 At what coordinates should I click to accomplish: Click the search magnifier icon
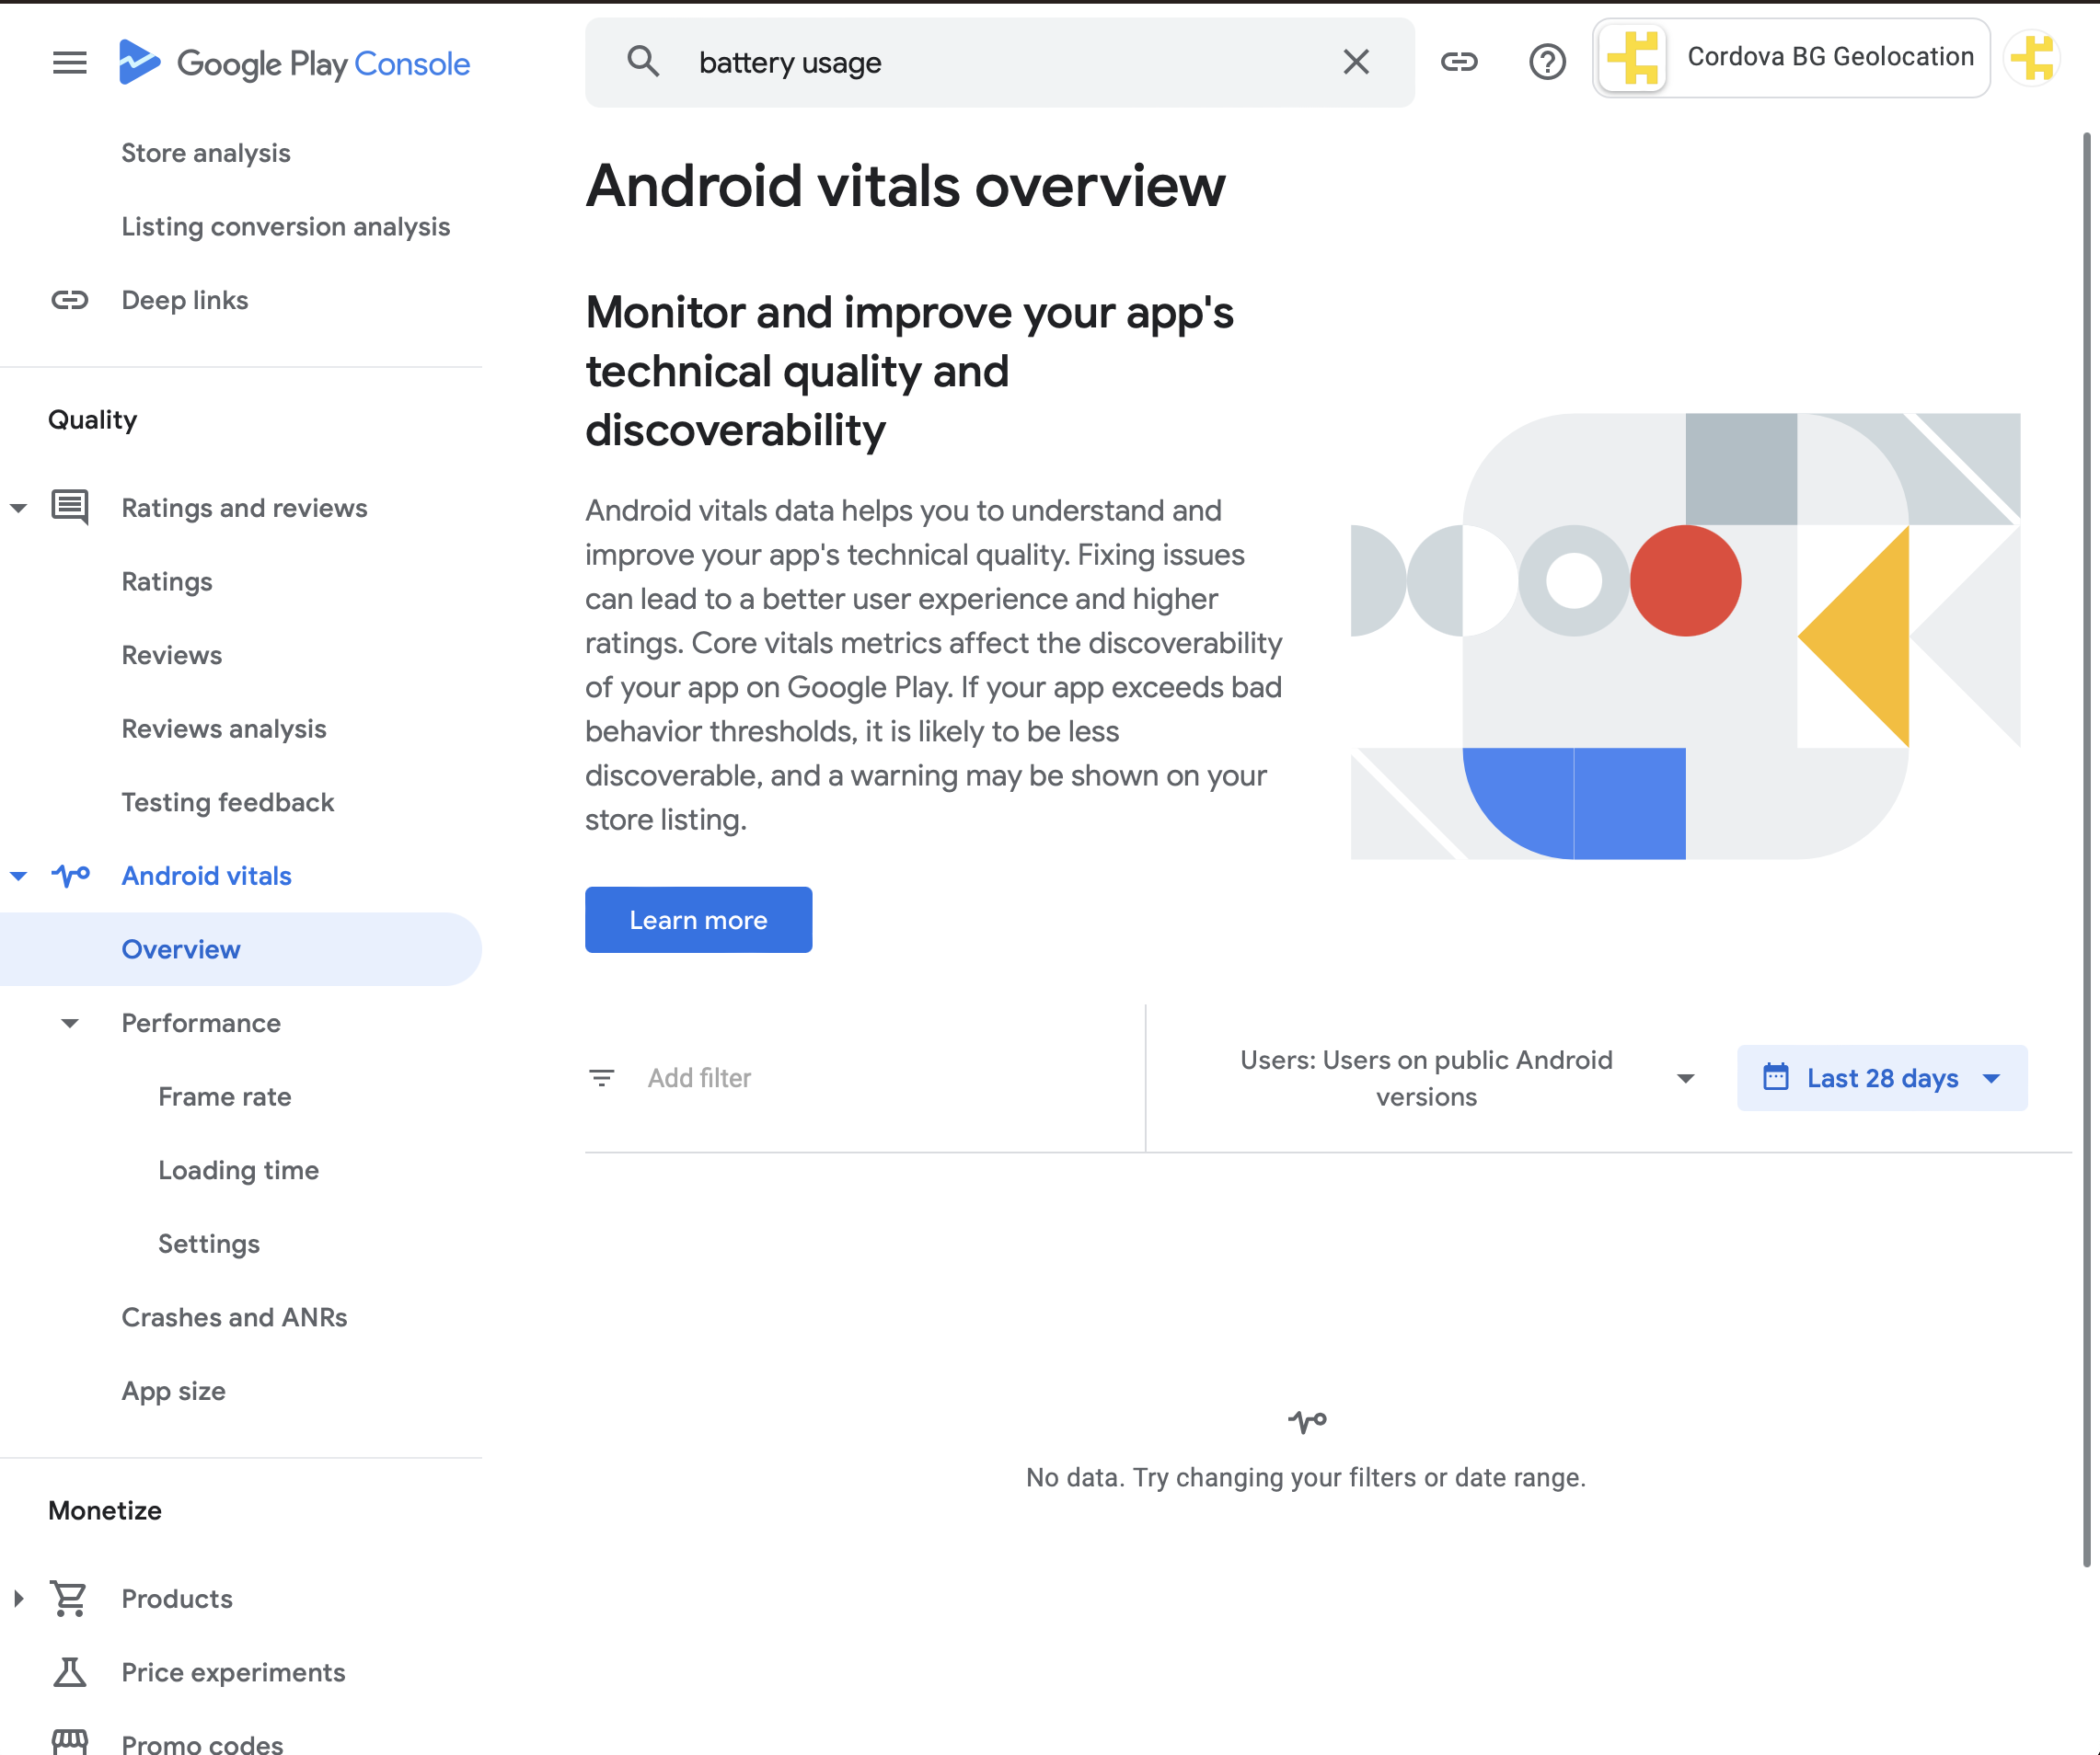click(643, 62)
